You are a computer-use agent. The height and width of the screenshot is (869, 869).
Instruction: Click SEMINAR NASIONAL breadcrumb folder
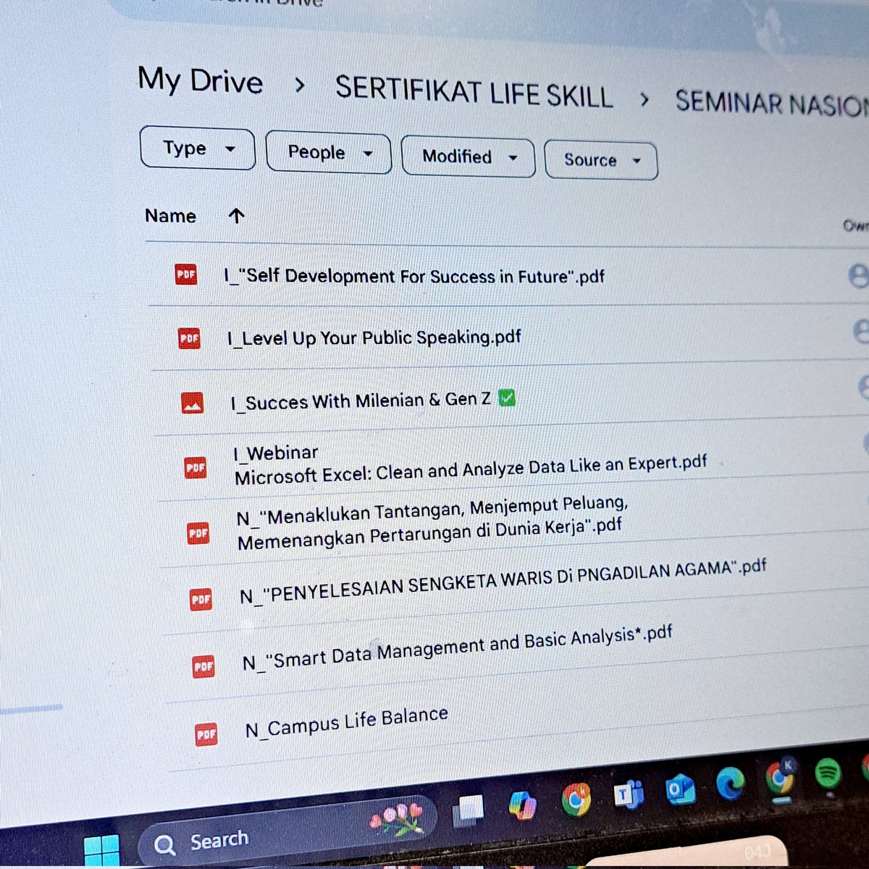(772, 103)
